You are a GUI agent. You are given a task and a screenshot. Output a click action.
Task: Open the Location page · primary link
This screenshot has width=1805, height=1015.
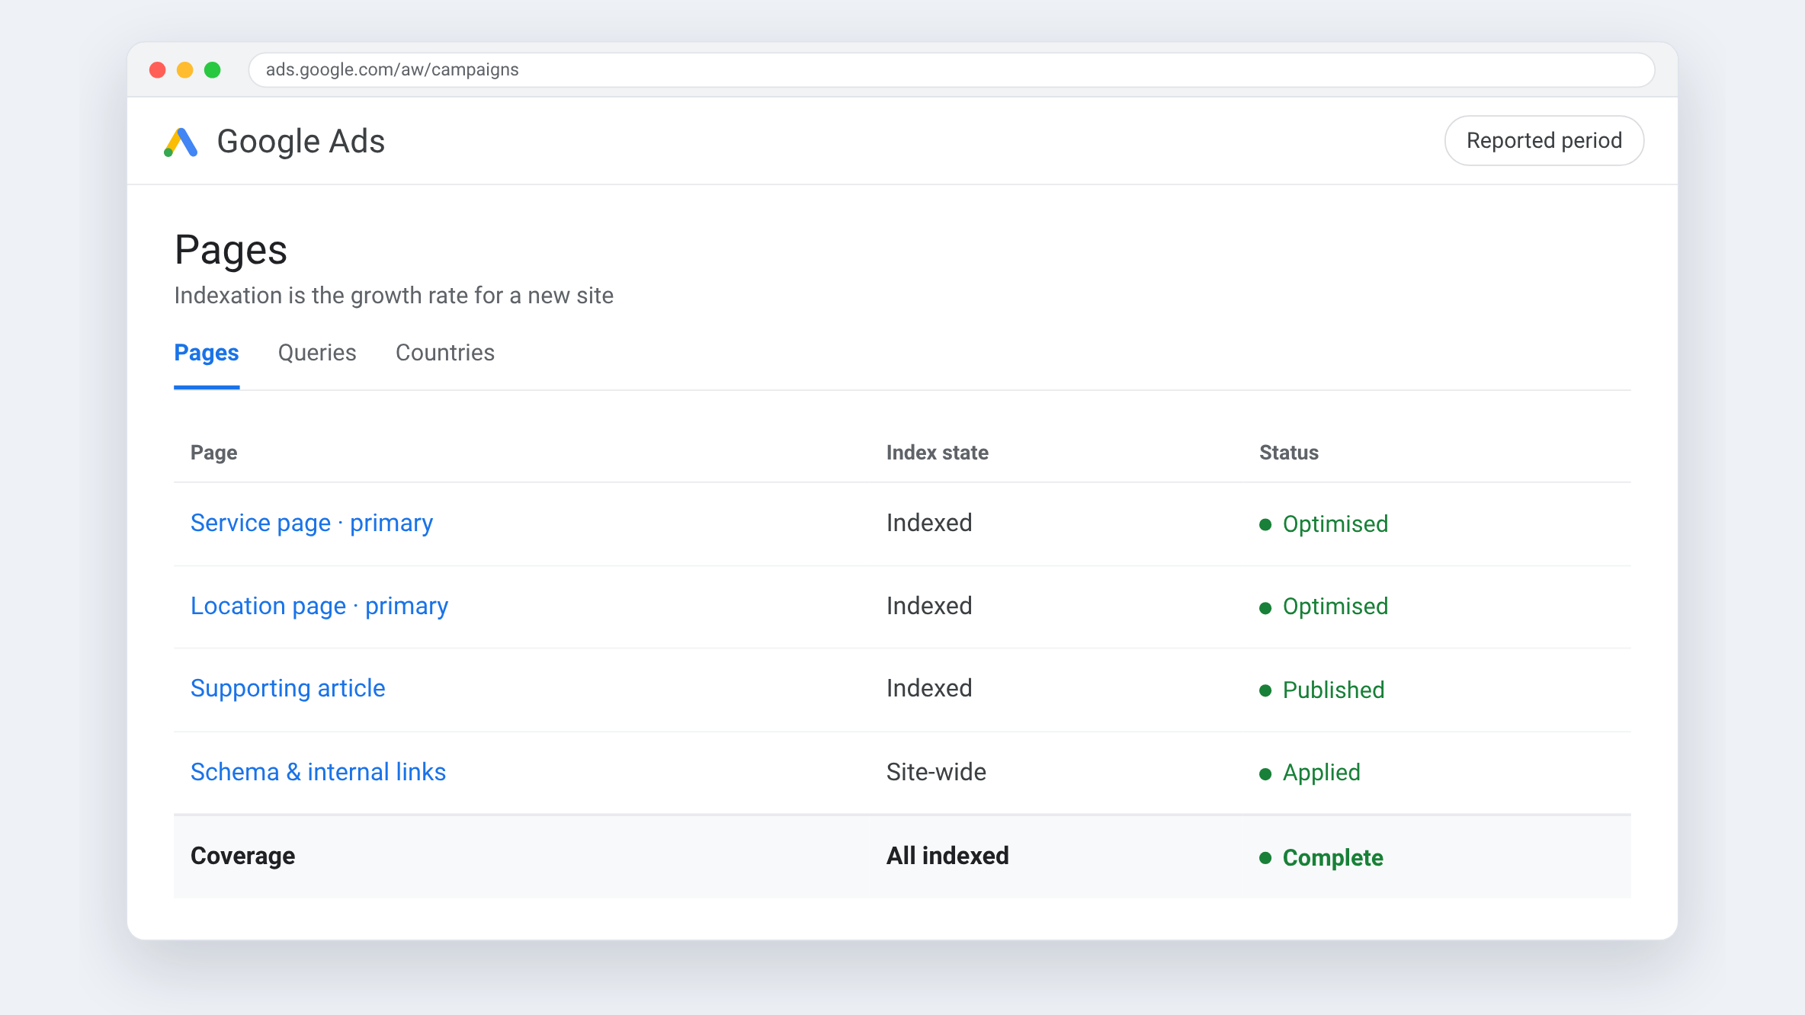pyautogui.click(x=319, y=607)
